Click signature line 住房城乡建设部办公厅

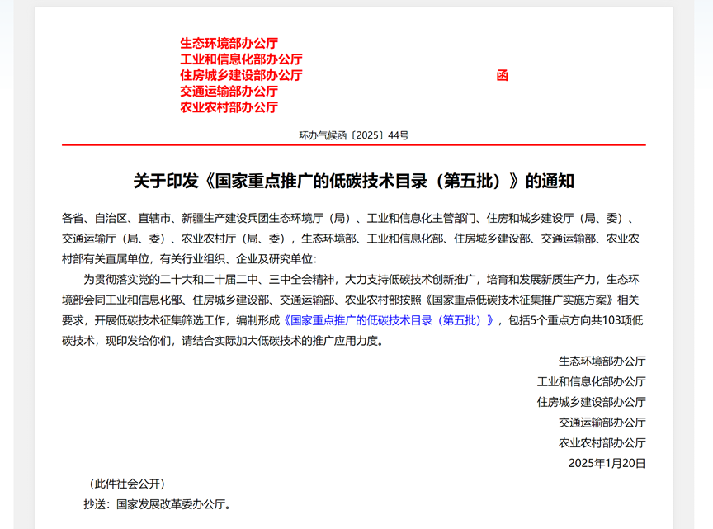[593, 402]
